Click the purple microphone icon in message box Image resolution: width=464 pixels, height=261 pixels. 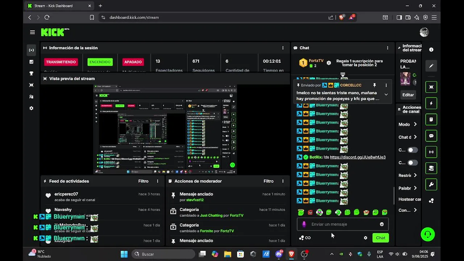tap(304, 224)
